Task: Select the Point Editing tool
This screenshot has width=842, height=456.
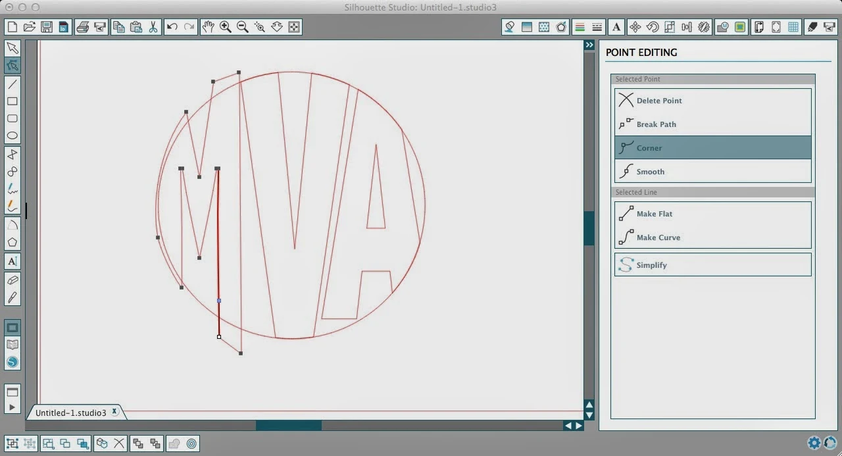Action: [12, 65]
